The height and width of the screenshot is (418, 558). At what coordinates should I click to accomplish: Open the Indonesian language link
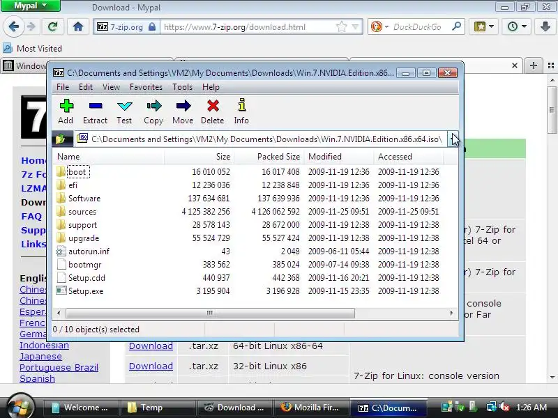(x=44, y=345)
